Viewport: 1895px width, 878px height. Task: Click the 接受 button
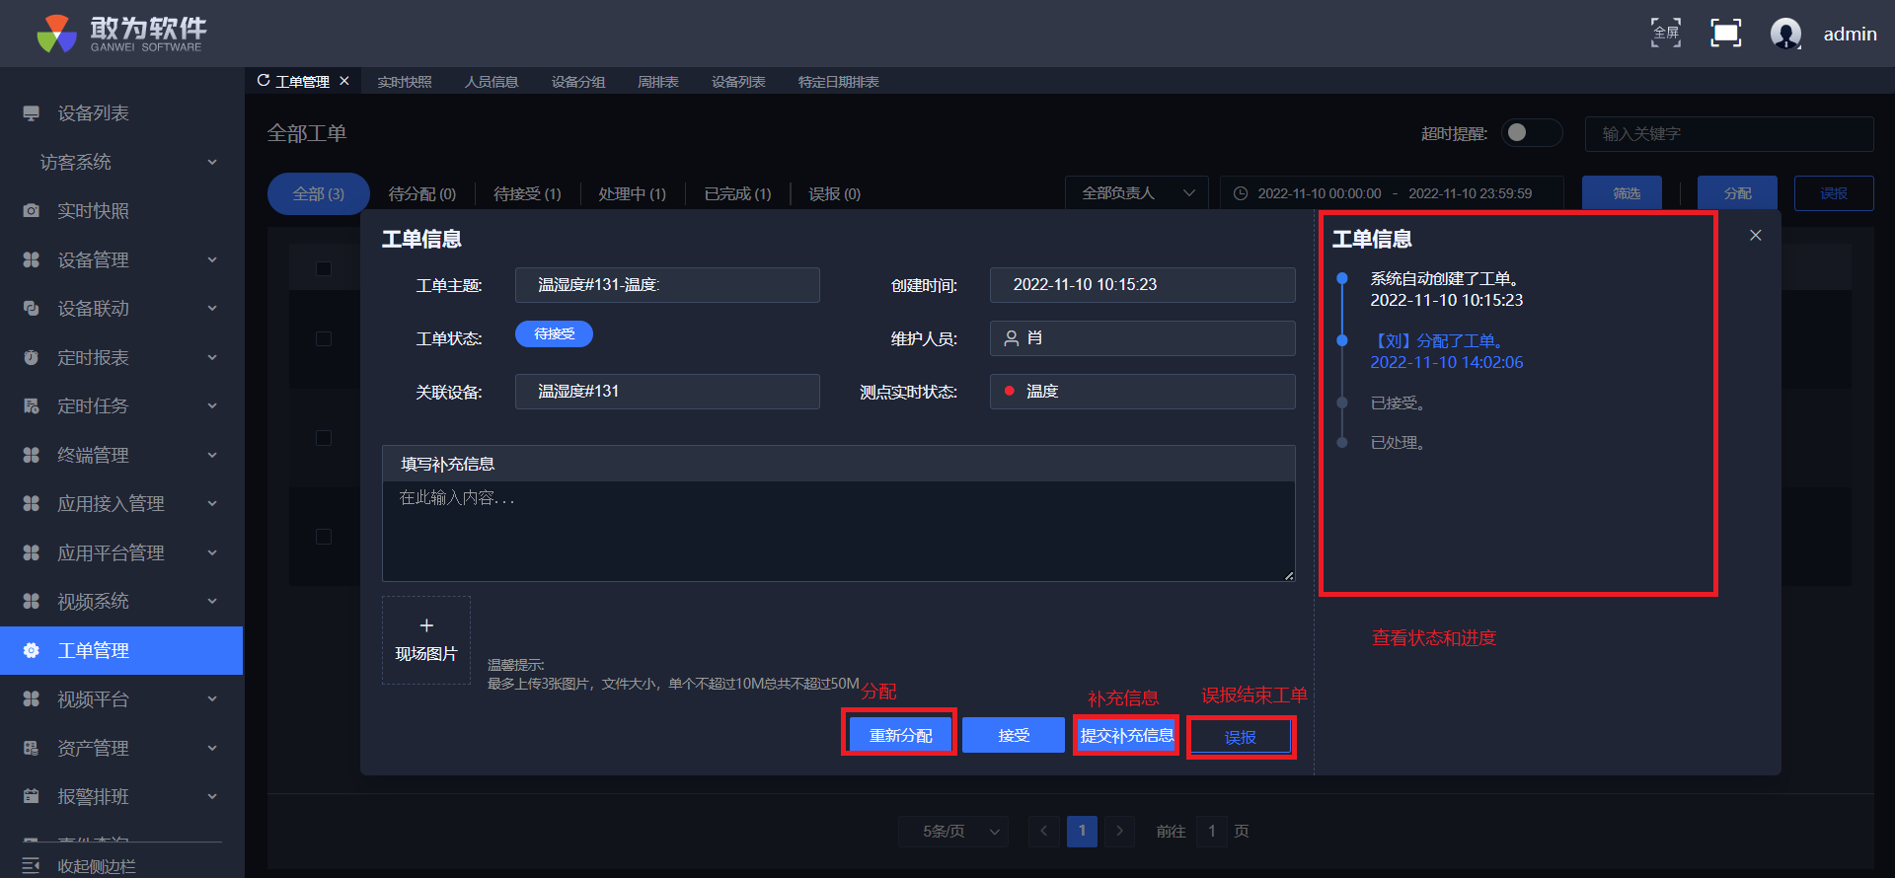point(1014,735)
